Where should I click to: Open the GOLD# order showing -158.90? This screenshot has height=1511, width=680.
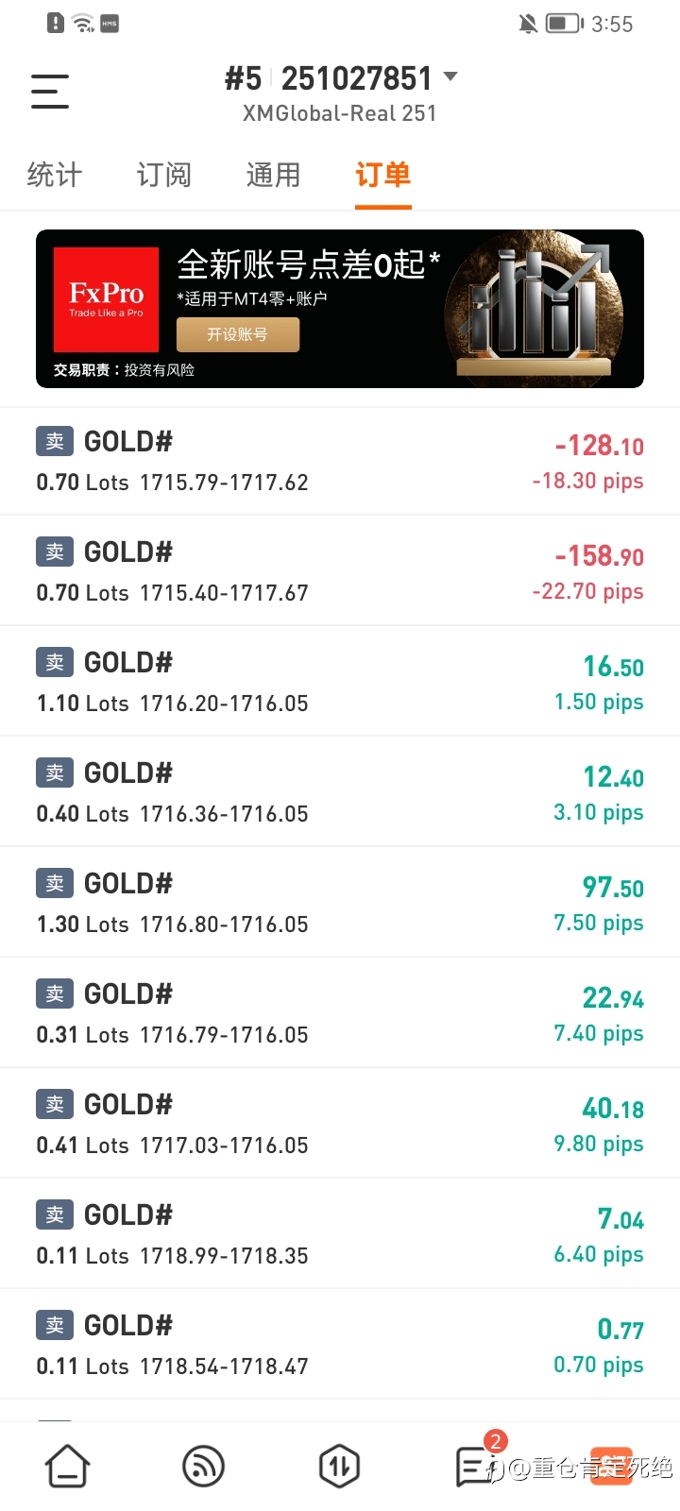(340, 571)
